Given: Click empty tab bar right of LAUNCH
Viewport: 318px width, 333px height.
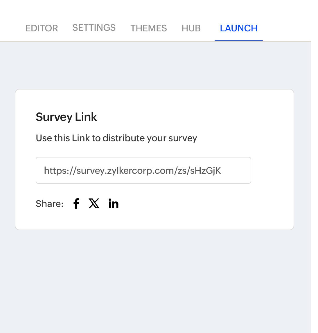Looking at the screenshot, I should click(286, 28).
